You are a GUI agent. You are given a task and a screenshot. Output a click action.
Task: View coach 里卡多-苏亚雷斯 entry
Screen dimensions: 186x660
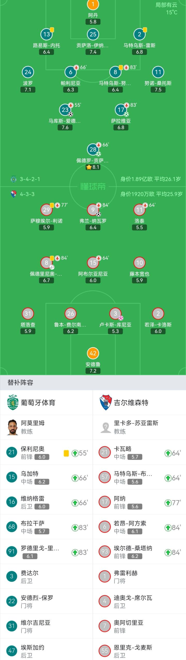click(x=136, y=427)
